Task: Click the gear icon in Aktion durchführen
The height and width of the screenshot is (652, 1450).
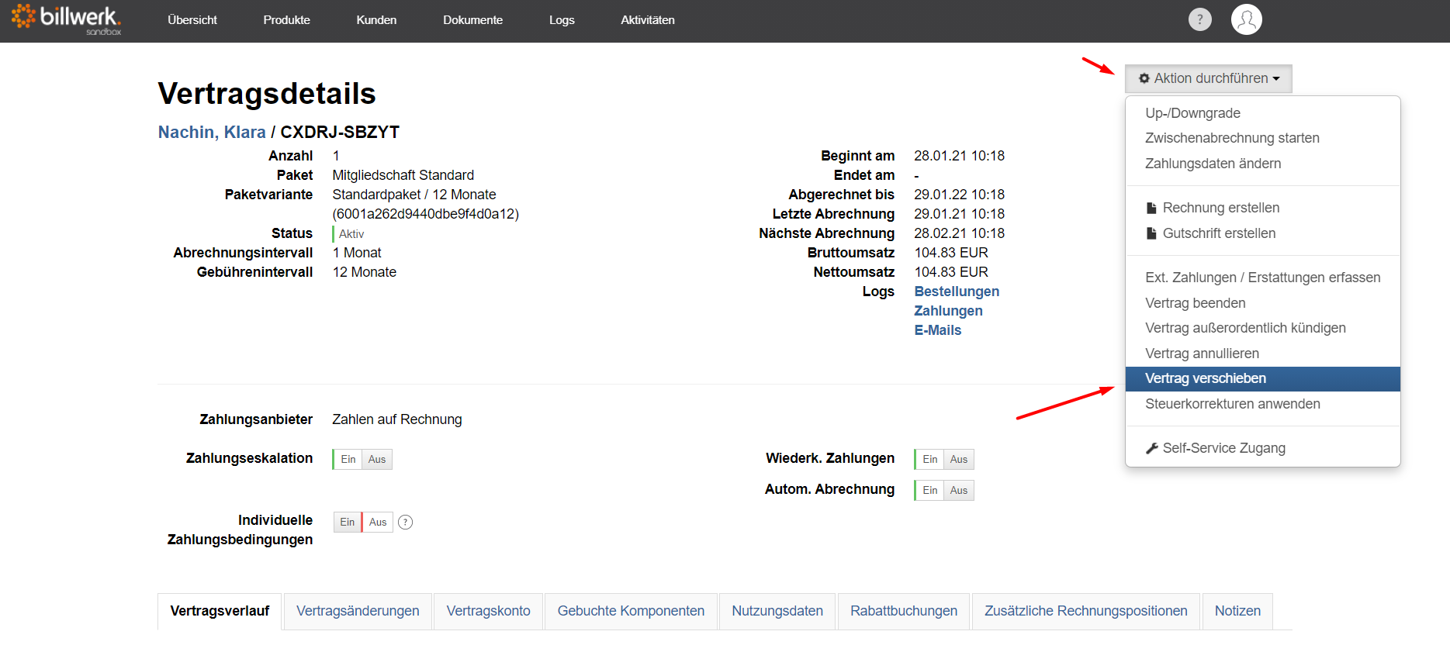Action: 1144,78
